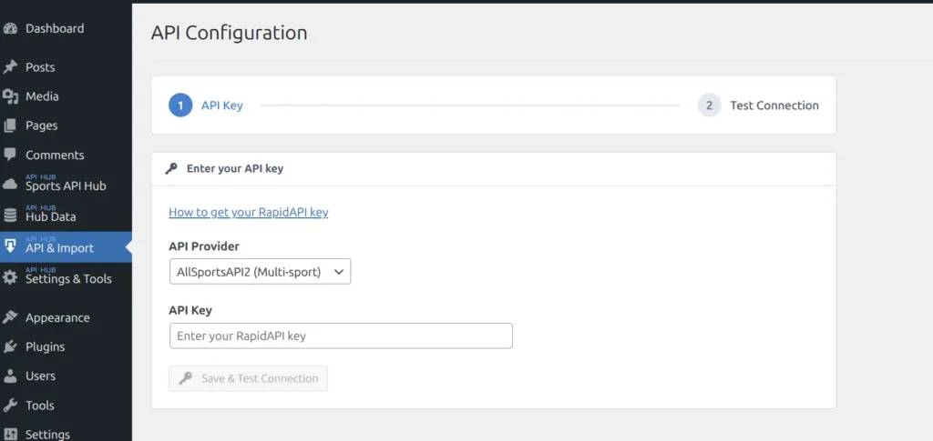Click the Media library icon
933x441 pixels.
point(10,96)
